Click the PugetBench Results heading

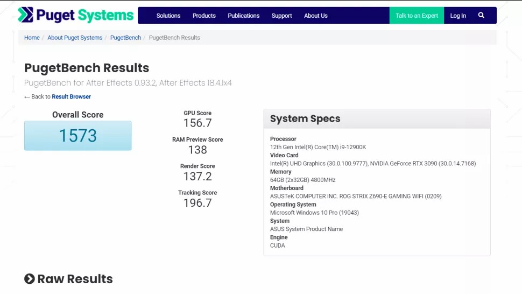87,68
